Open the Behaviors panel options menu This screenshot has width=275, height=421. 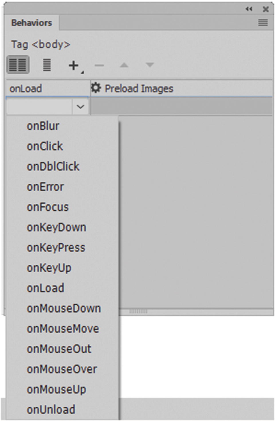click(263, 23)
